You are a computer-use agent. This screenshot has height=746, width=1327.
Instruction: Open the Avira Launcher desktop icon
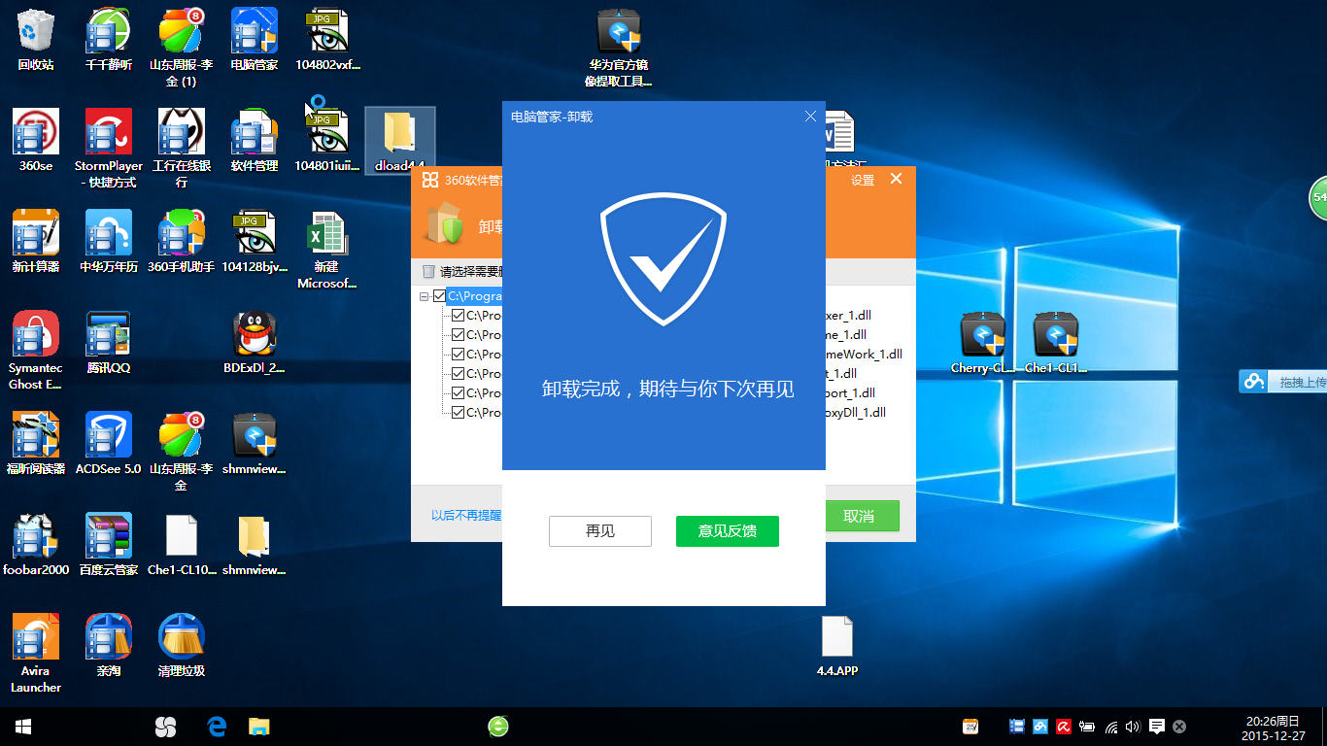pyautogui.click(x=36, y=654)
